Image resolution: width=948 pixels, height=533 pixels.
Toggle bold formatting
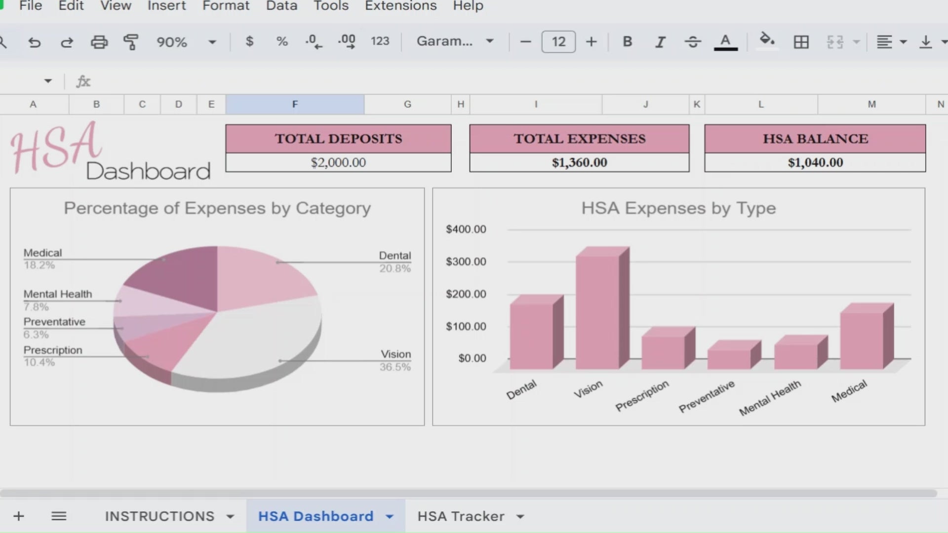(x=627, y=42)
